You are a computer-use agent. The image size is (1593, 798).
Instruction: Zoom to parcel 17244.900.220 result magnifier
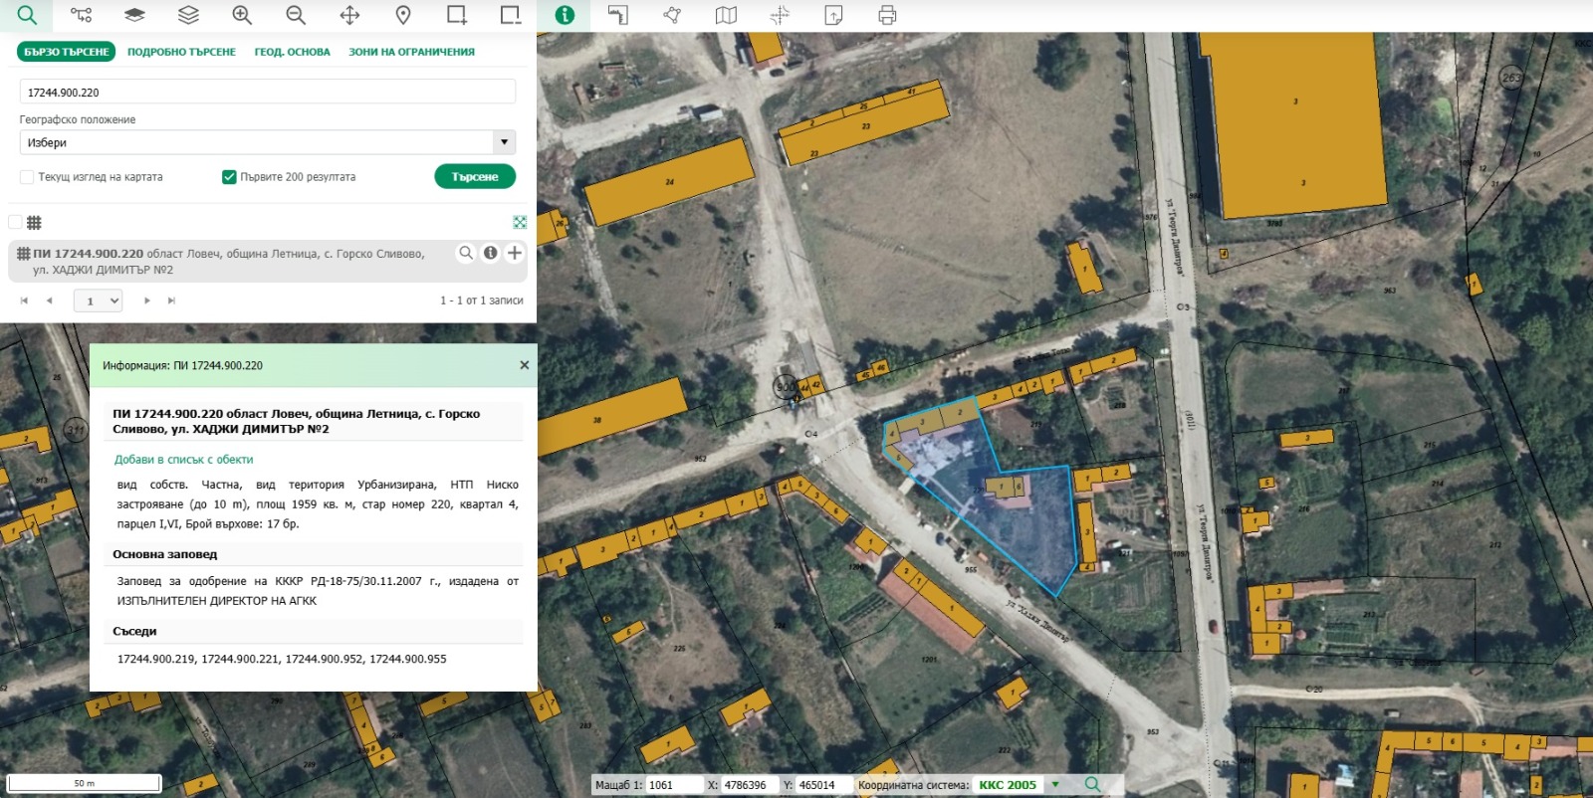click(465, 253)
